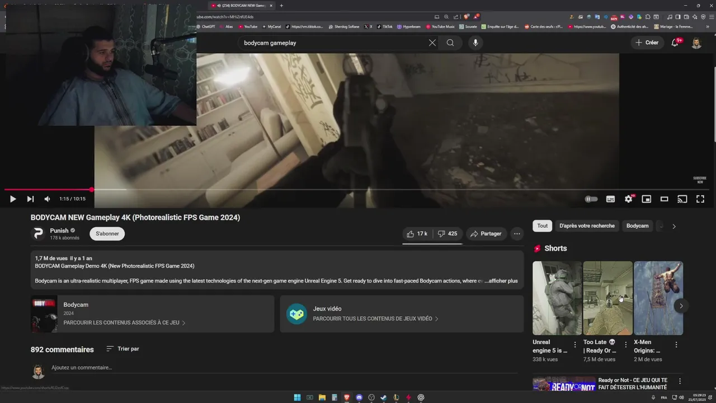
Task: Click the video Play button
Action: (x=13, y=199)
